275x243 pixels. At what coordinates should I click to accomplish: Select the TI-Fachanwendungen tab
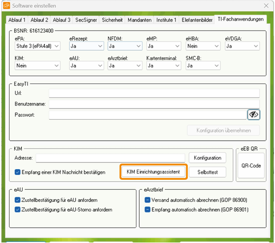point(241,19)
